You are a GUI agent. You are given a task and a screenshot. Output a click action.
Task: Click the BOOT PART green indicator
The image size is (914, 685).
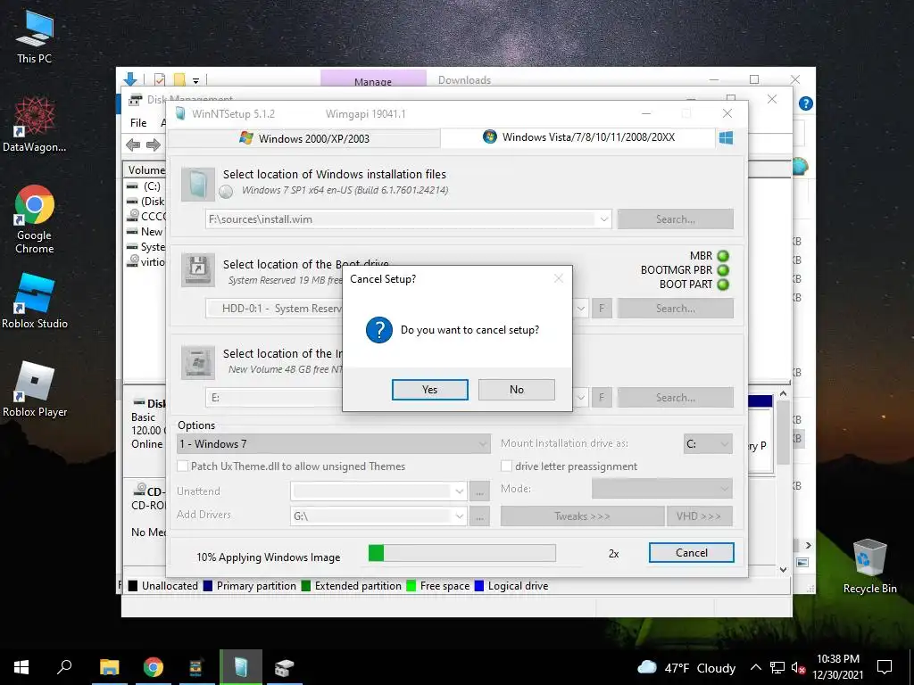723,285
